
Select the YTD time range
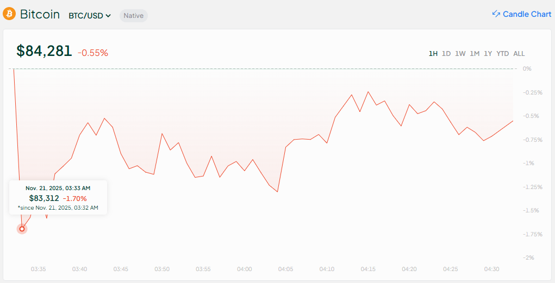[503, 53]
